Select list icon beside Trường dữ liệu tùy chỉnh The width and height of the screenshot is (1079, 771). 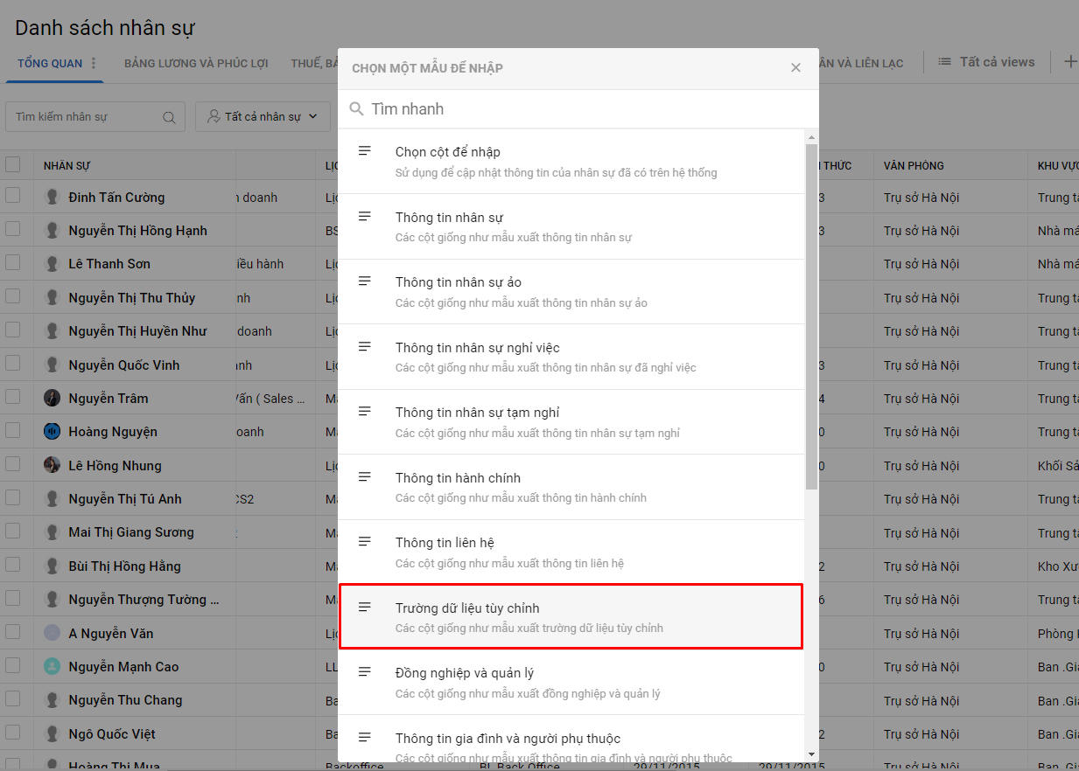coord(365,607)
